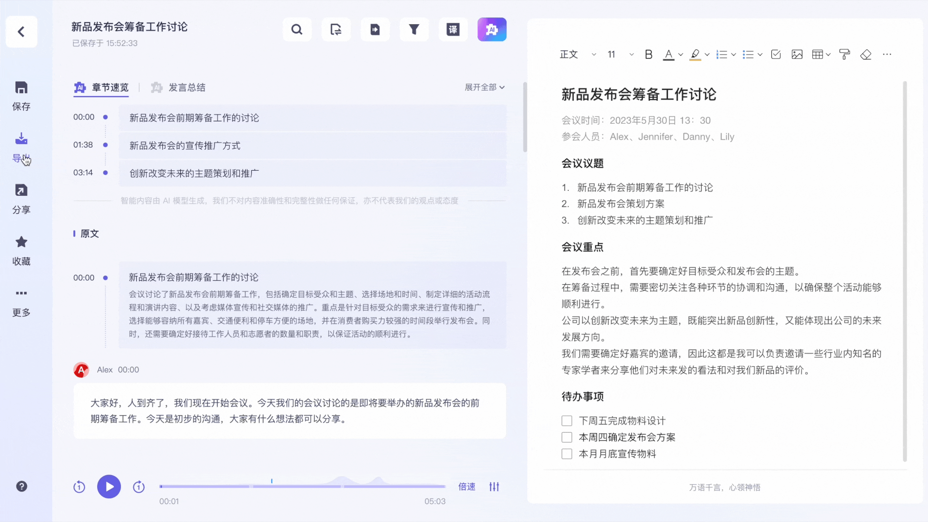
Task: Expand the font size 11 dropdown
Action: [619, 54]
